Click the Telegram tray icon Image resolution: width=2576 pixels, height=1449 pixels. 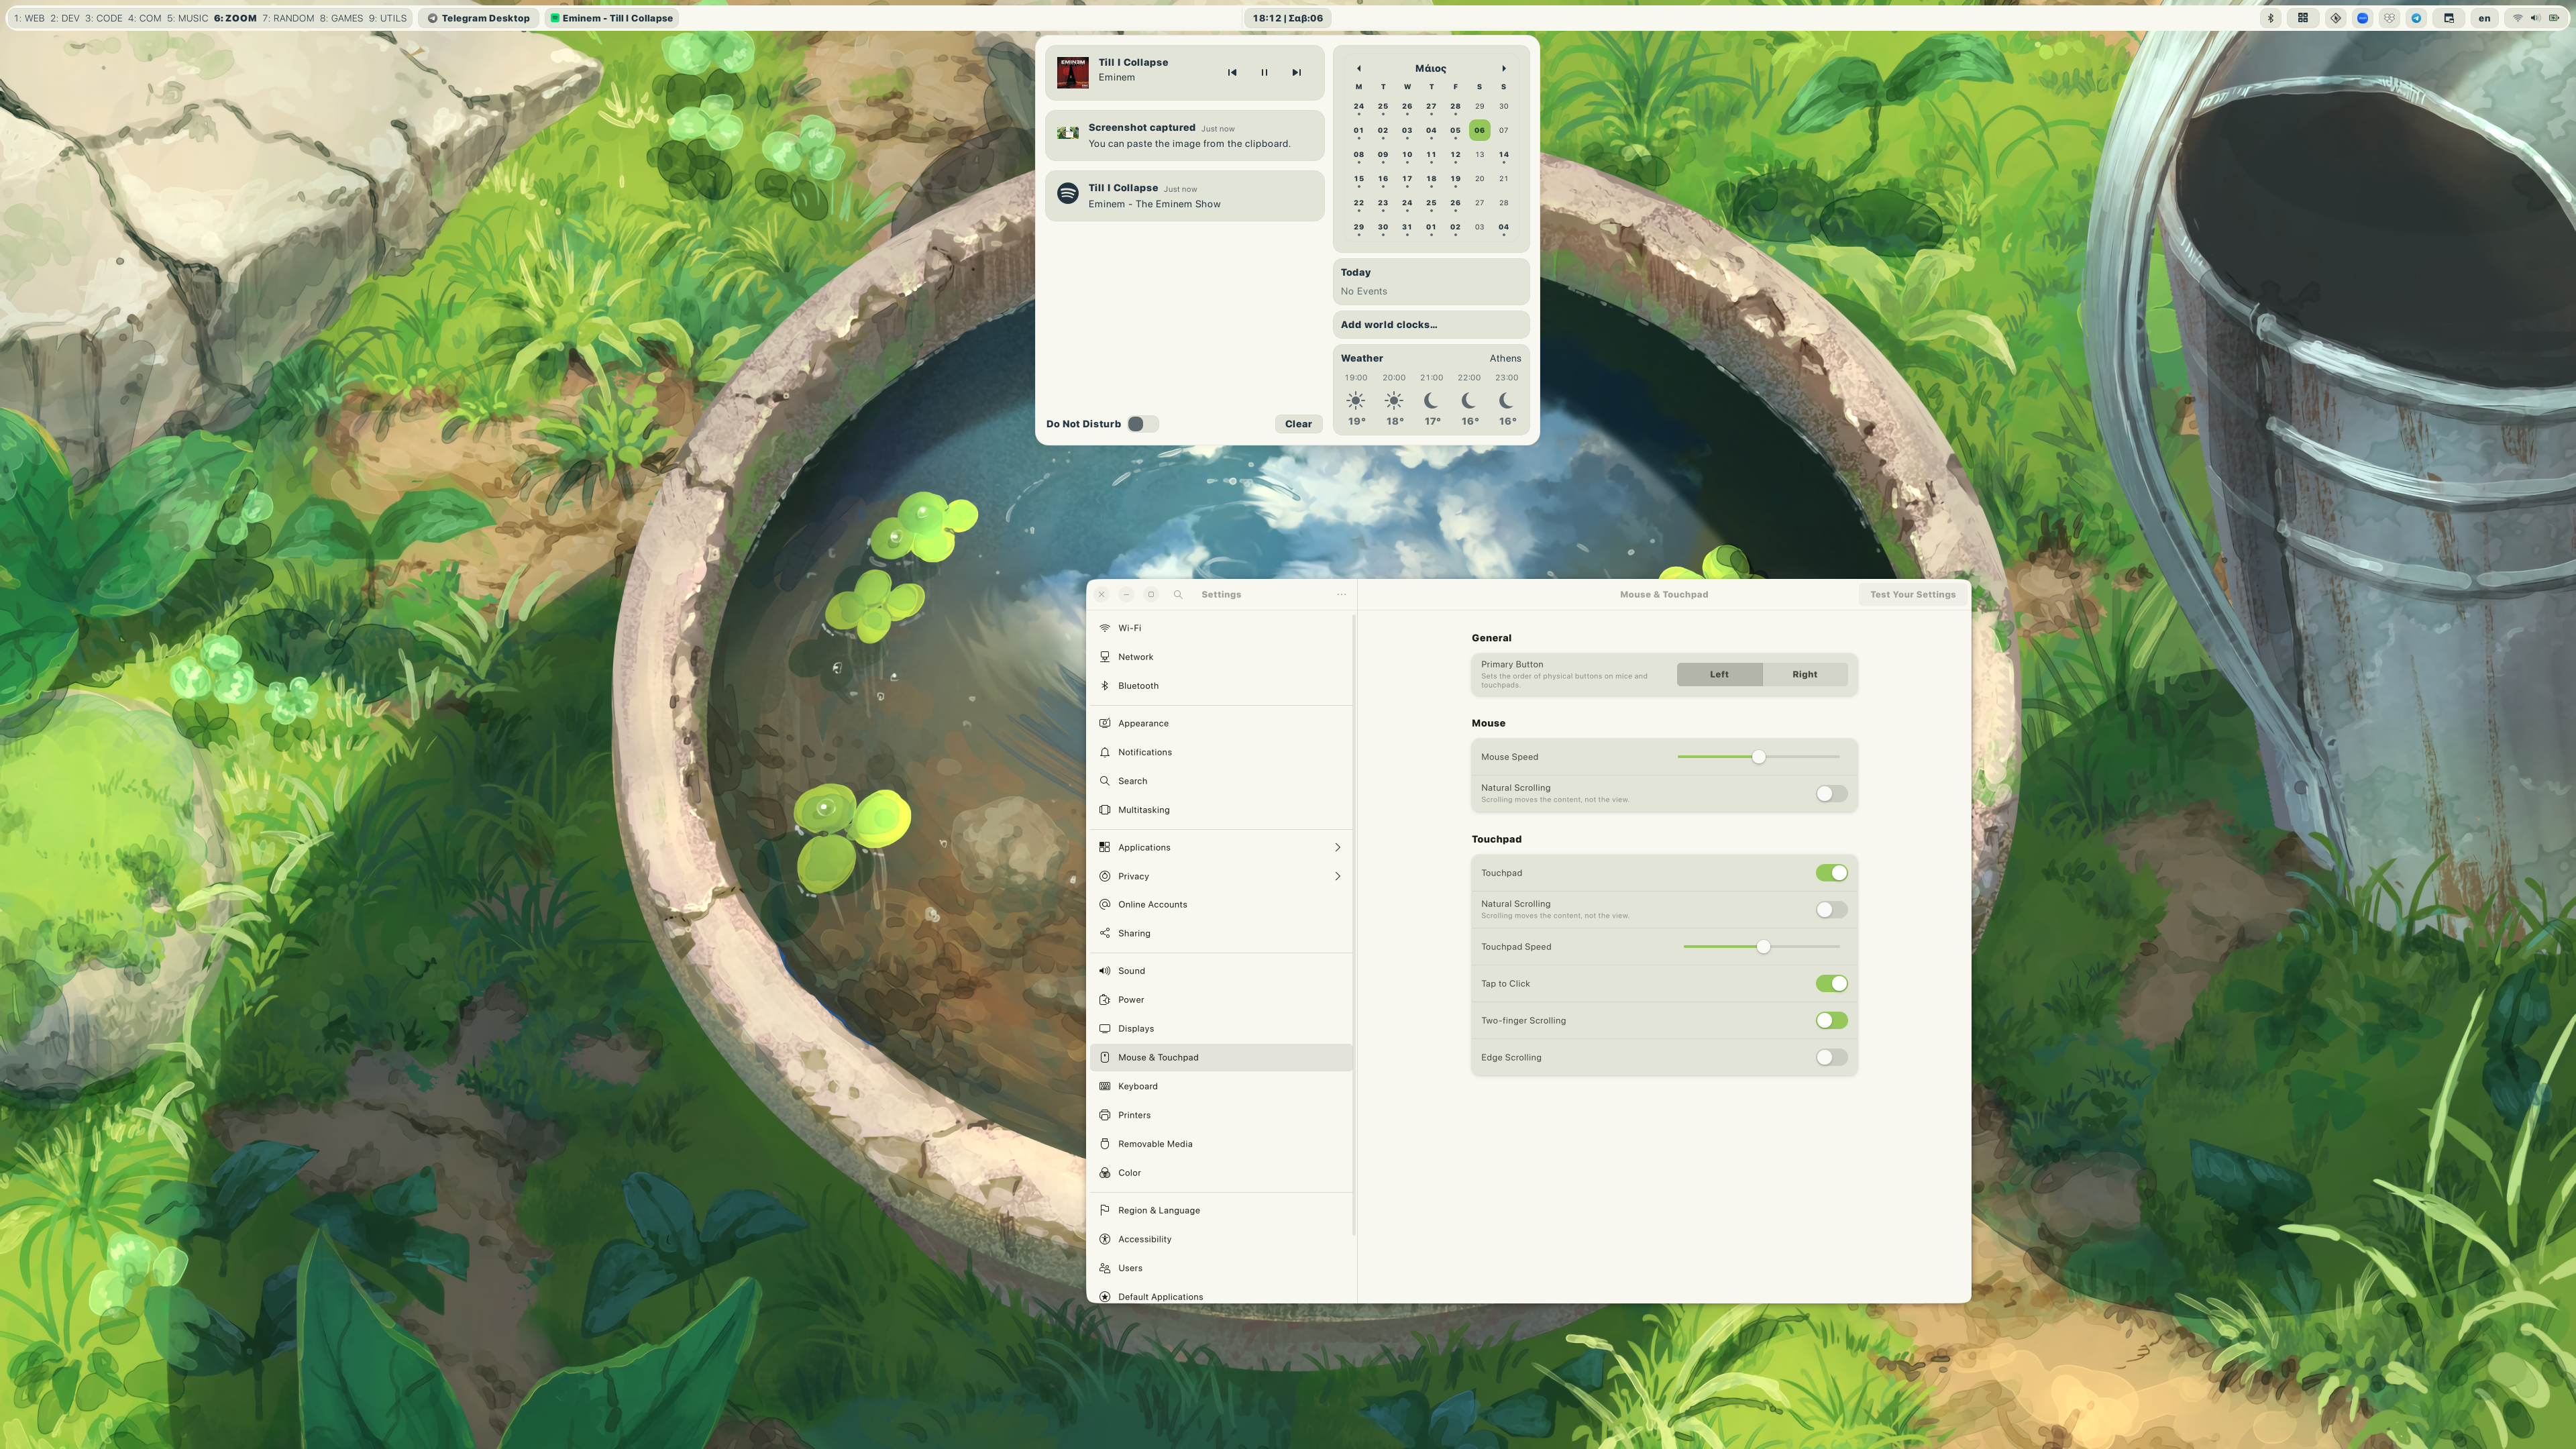pyautogui.click(x=2416, y=18)
